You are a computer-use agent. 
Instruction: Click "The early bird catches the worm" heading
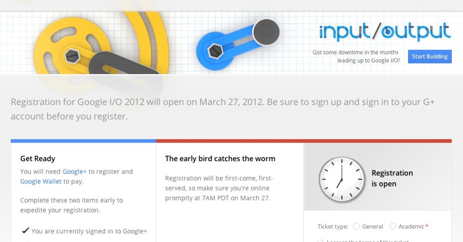click(220, 158)
